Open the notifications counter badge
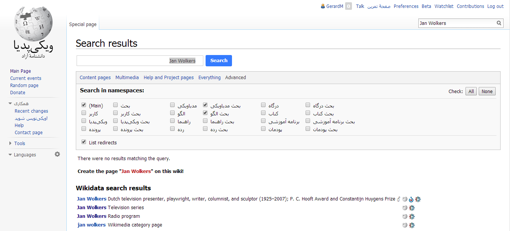This screenshot has width=510, height=231. pyautogui.click(x=349, y=6)
